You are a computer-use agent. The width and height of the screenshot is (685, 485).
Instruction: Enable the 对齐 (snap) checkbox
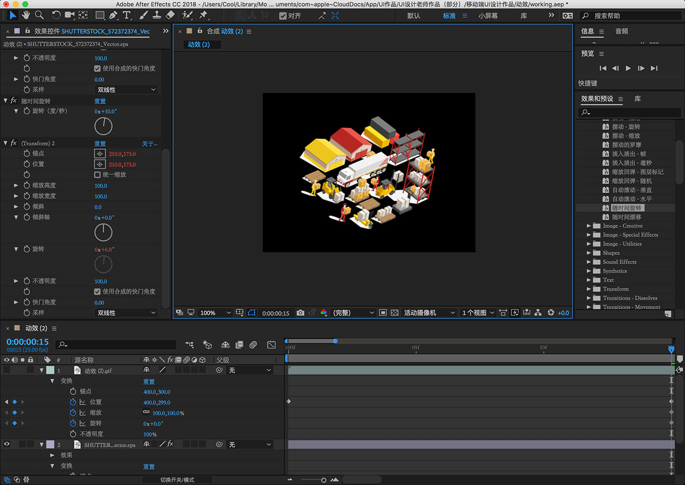tap(283, 15)
